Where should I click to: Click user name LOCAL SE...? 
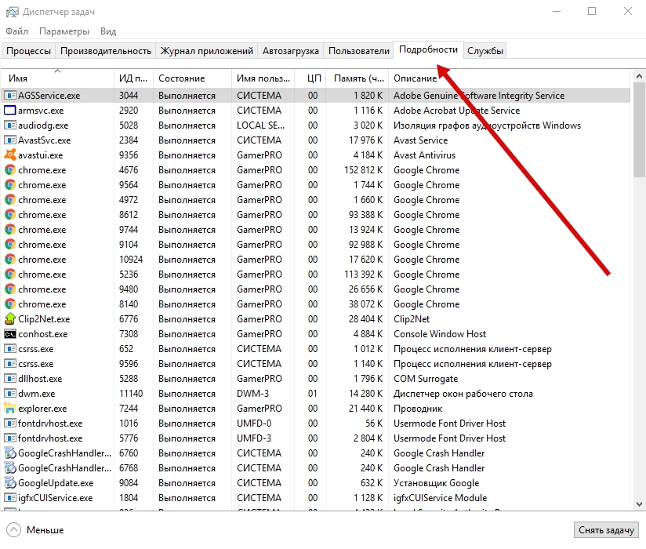[260, 125]
